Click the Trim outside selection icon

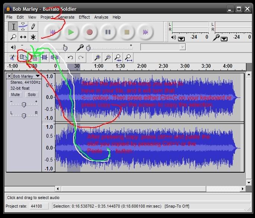44,57
